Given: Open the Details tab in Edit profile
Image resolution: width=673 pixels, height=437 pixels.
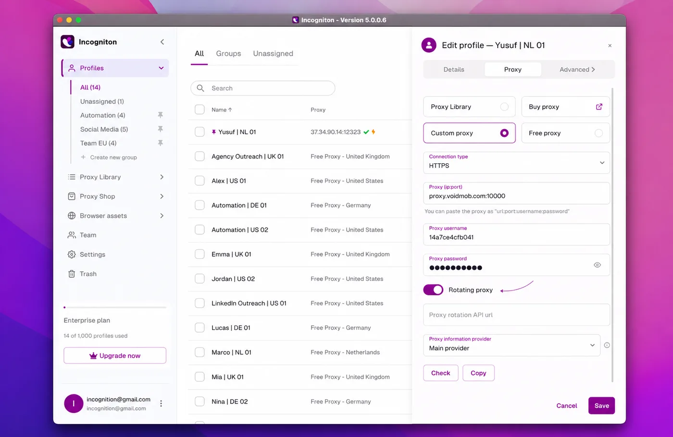Looking at the screenshot, I should coord(454,70).
